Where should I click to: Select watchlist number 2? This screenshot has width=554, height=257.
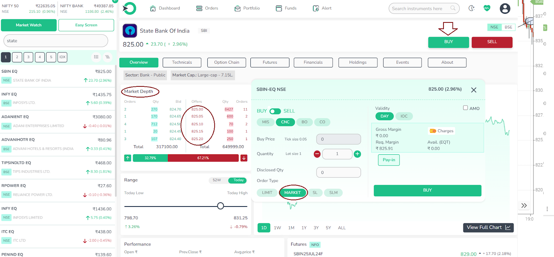pyautogui.click(x=17, y=57)
